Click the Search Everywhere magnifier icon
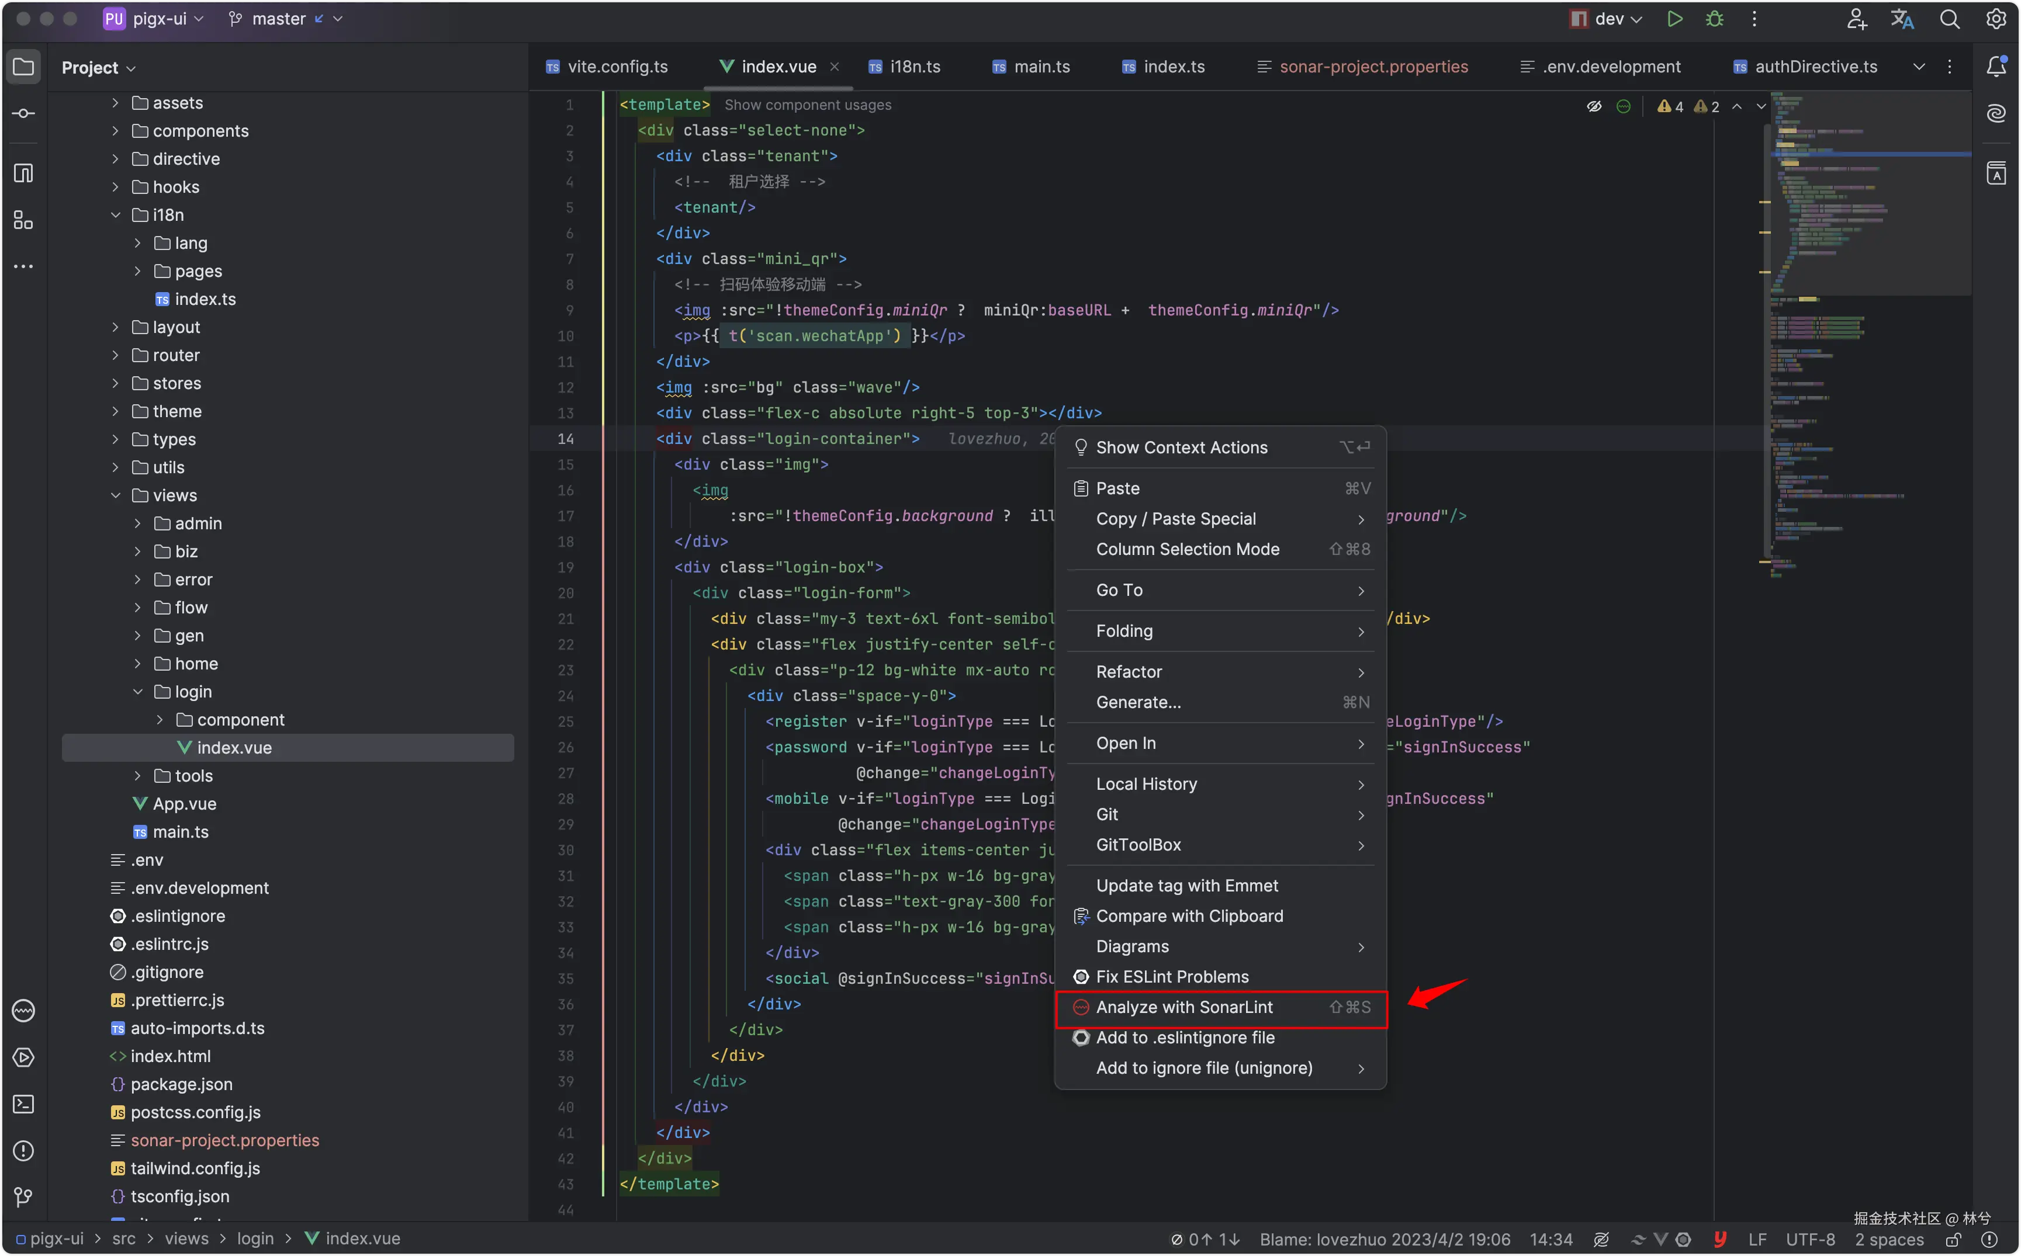The width and height of the screenshot is (2021, 1256). (1950, 19)
